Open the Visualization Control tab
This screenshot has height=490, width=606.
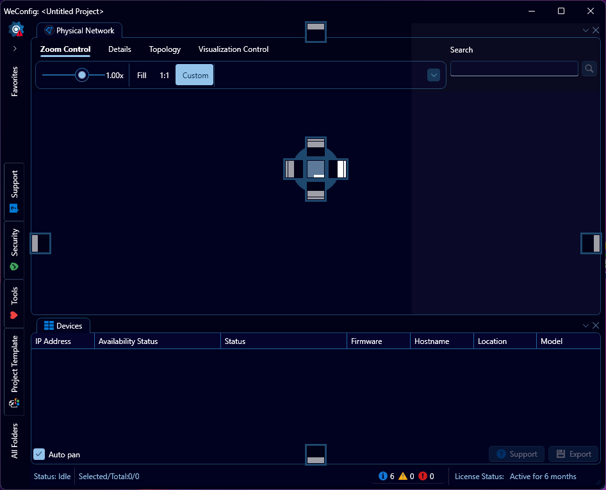coord(233,49)
